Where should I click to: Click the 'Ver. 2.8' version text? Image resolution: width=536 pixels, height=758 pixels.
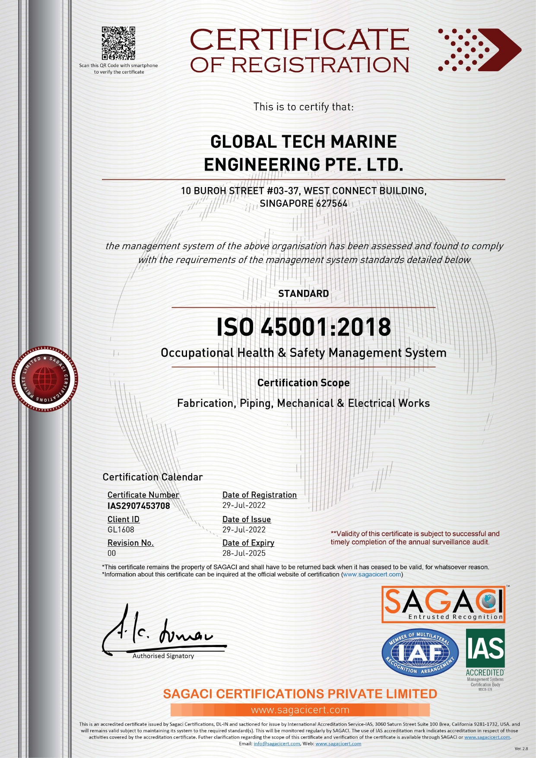(x=521, y=748)
